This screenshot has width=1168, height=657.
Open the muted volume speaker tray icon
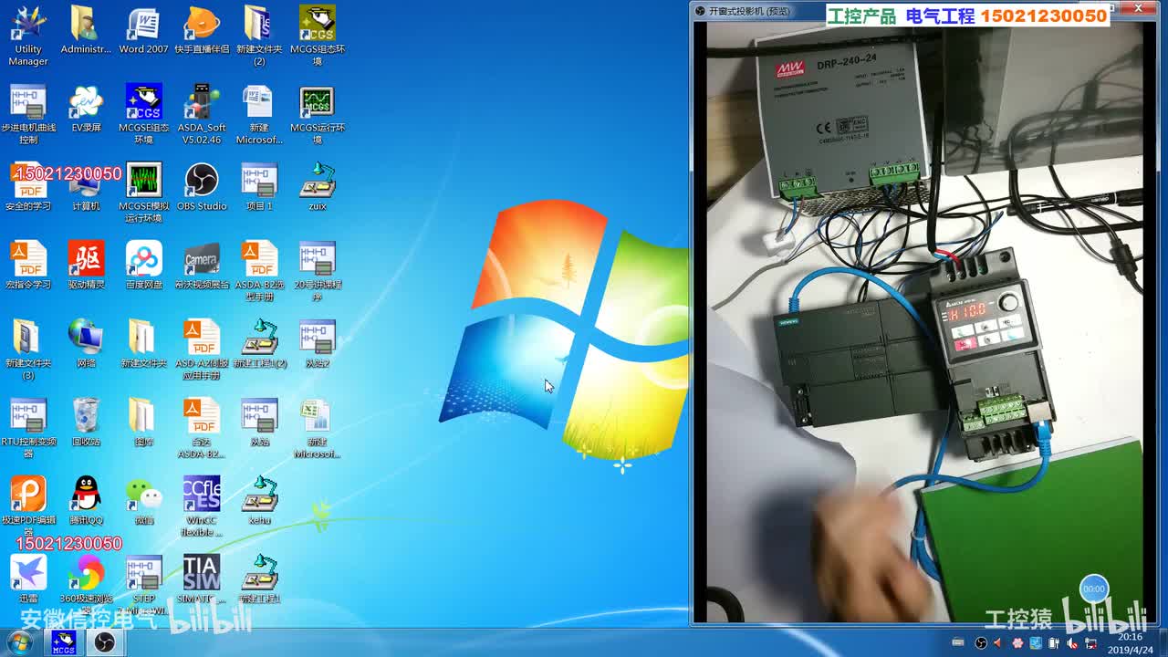[x=1072, y=642]
